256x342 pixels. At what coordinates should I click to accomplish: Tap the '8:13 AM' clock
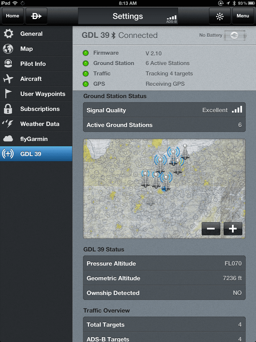pos(128,3)
